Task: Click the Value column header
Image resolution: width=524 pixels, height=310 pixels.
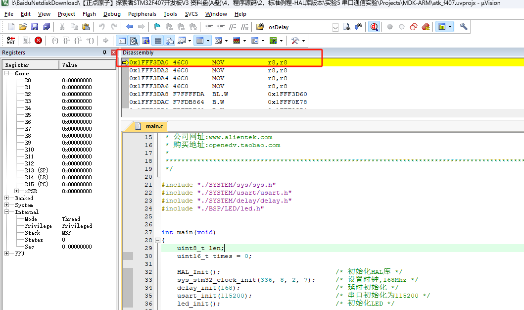Action: [88, 65]
